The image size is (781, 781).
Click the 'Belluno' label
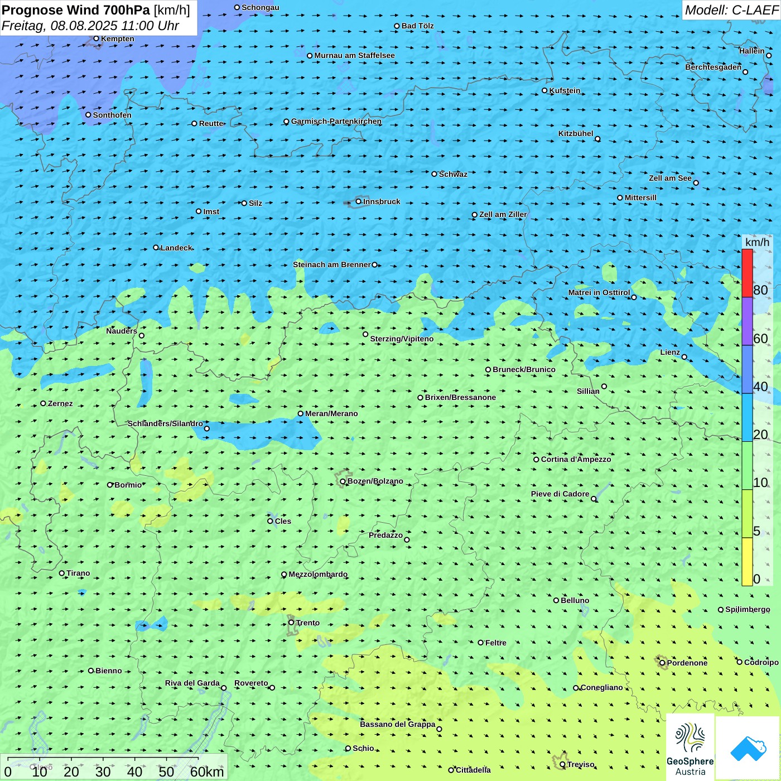tap(575, 600)
